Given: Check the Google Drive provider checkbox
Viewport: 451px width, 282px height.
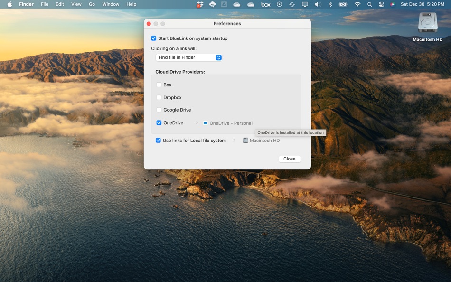Looking at the screenshot, I should (x=159, y=110).
